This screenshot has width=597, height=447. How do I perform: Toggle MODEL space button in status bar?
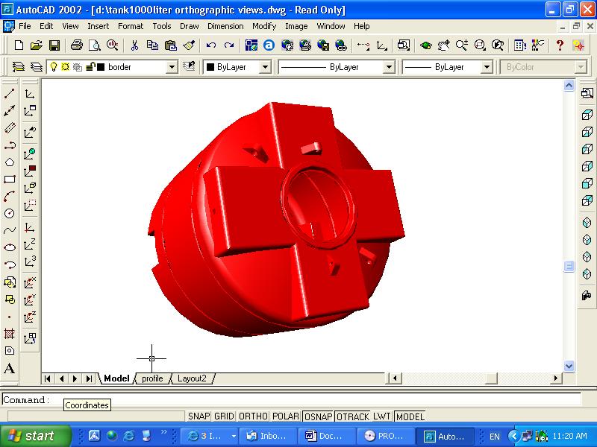tap(410, 416)
